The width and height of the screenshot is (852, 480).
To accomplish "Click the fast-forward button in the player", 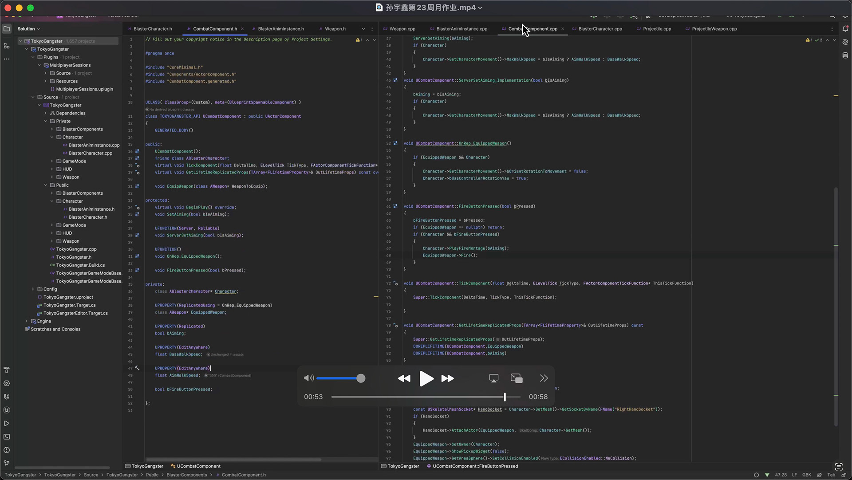I will (447, 378).
